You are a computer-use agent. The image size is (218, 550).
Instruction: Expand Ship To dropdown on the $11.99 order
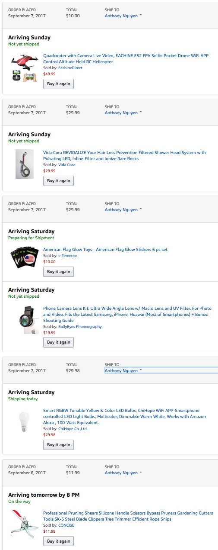tap(123, 473)
